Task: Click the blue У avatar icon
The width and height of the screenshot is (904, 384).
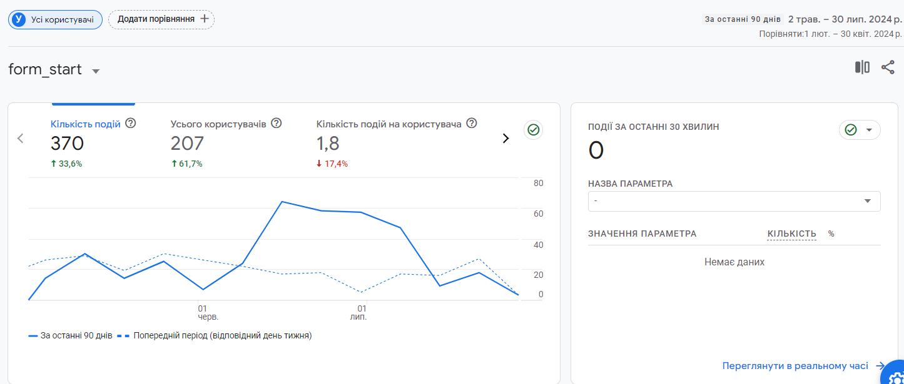Action: pyautogui.click(x=19, y=19)
